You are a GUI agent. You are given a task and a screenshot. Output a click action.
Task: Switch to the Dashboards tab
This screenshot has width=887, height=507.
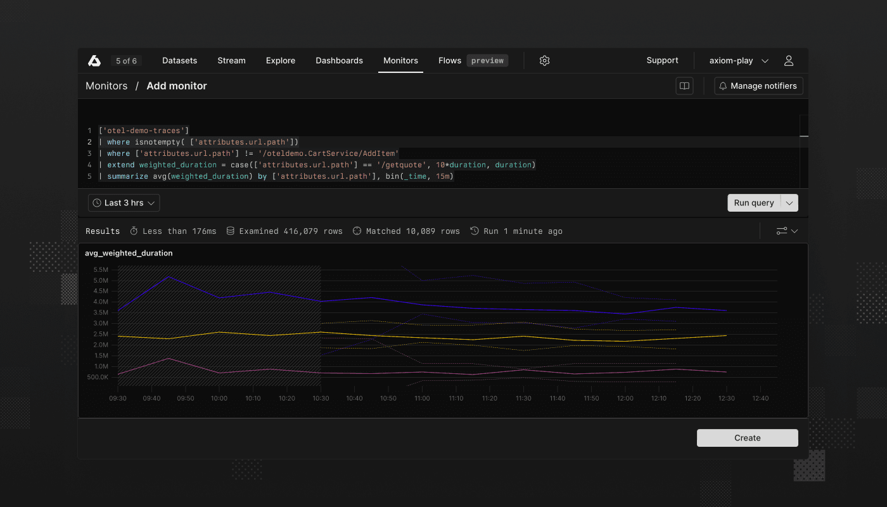point(339,60)
